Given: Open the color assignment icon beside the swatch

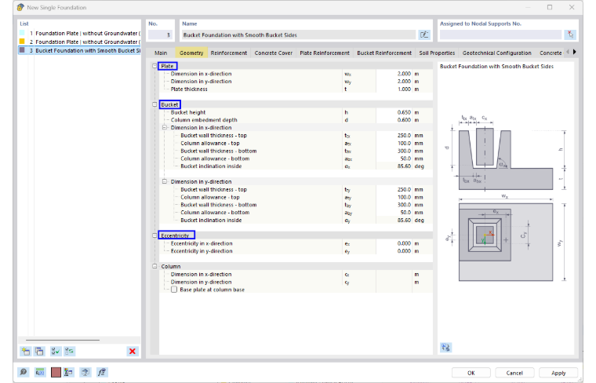Looking at the screenshot, I should click(69, 372).
